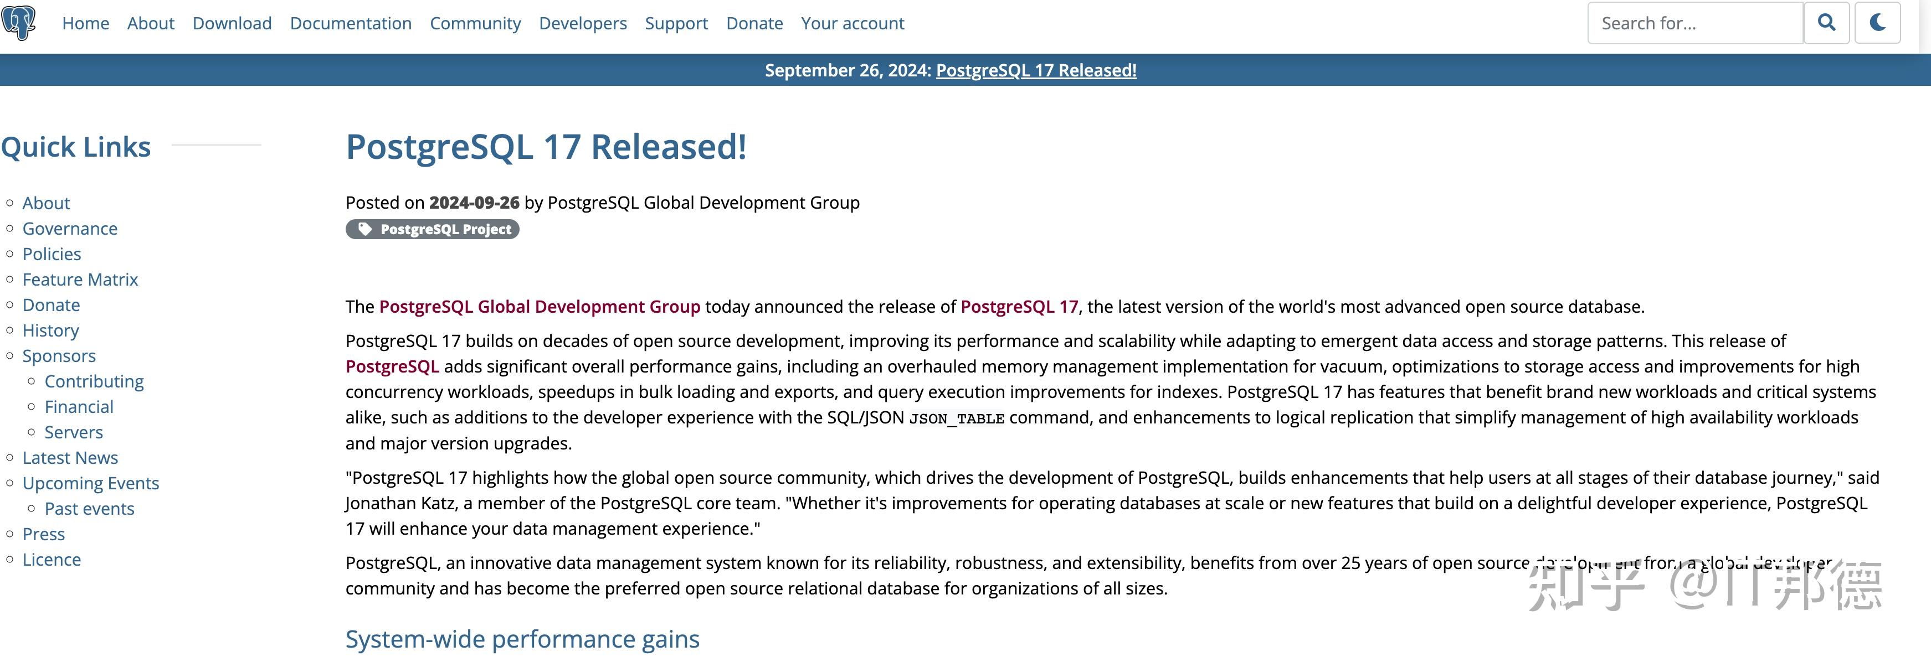Click inside the Search for... input field

tap(1694, 23)
